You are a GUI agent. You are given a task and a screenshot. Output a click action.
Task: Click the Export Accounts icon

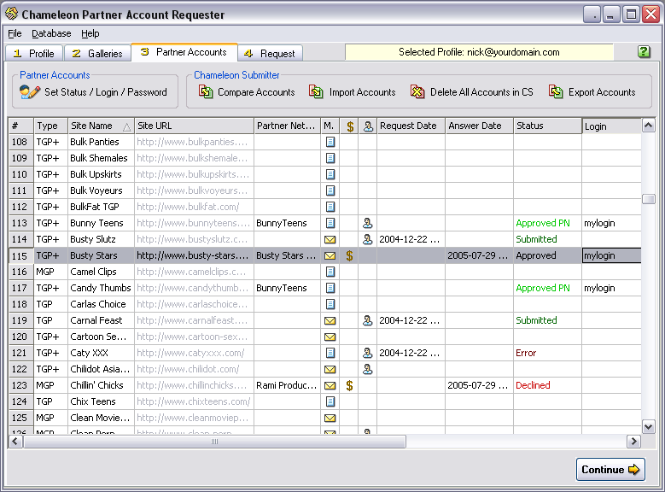556,92
